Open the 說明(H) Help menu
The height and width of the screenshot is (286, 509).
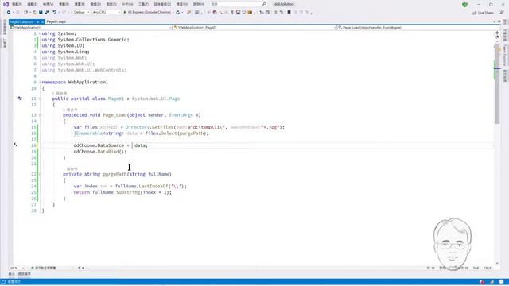tap(199, 4)
